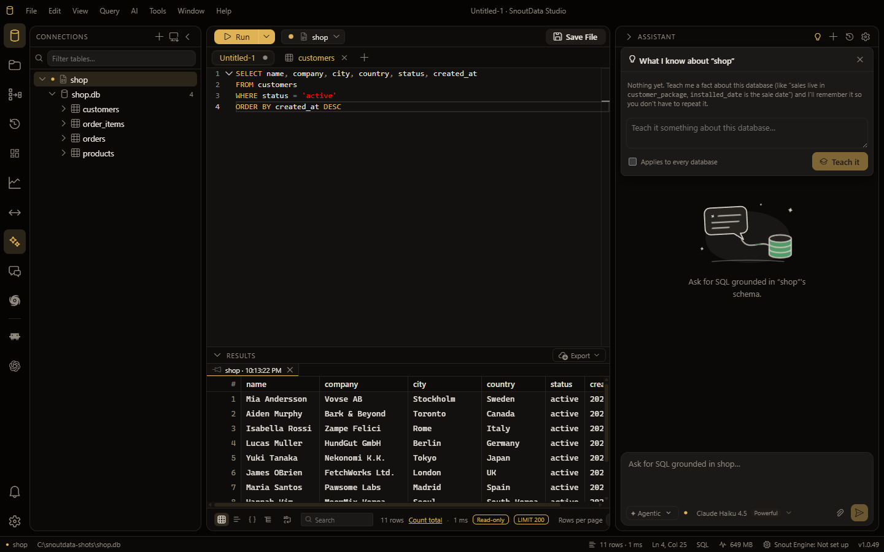Open the notifications bell icon
884x552 pixels.
15,492
